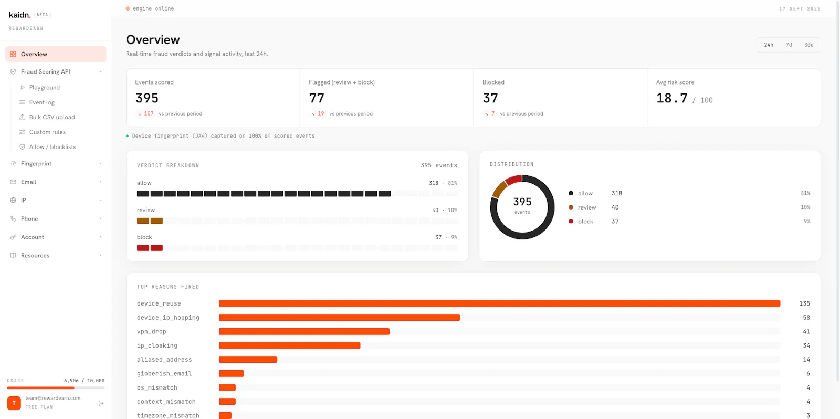Image resolution: width=840 pixels, height=419 pixels.
Task: Select the 24h time range tab
Action: 769,45
